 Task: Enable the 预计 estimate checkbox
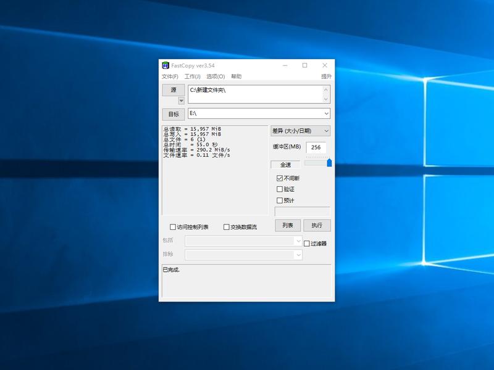point(280,200)
